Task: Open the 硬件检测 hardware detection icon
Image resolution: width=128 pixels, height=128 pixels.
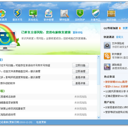Action: (64, 14)
